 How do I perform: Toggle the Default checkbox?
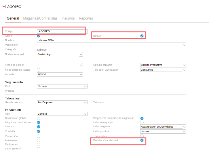point(142,36)
